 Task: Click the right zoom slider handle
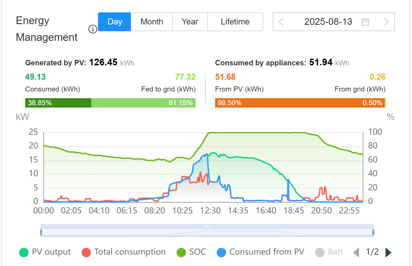pos(373,232)
